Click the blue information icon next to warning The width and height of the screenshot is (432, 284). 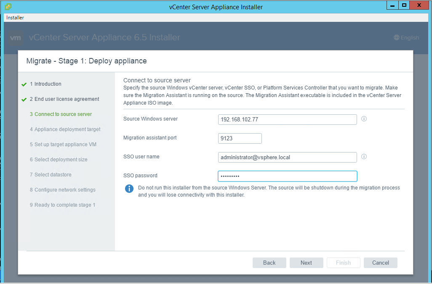click(x=129, y=189)
